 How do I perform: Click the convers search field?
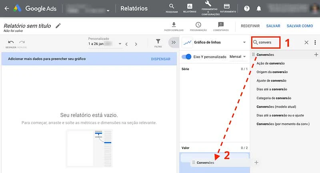266,43
